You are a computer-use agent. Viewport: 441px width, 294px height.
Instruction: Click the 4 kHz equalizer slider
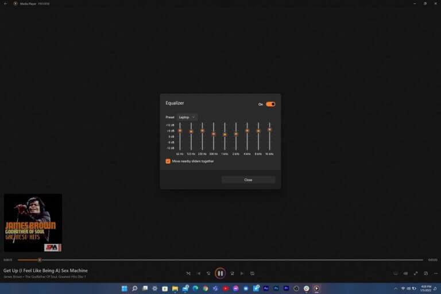point(247,137)
